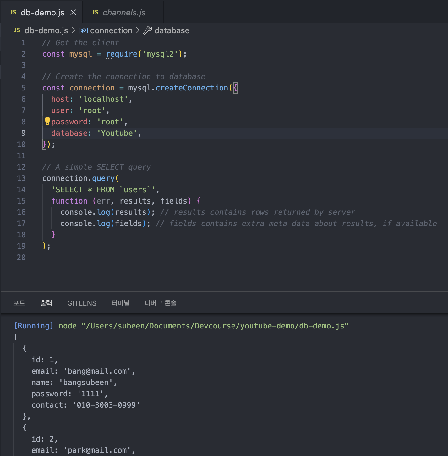Click the require keyword on line 2
Viewport: 448px width, 456px height.
[x=122, y=54]
